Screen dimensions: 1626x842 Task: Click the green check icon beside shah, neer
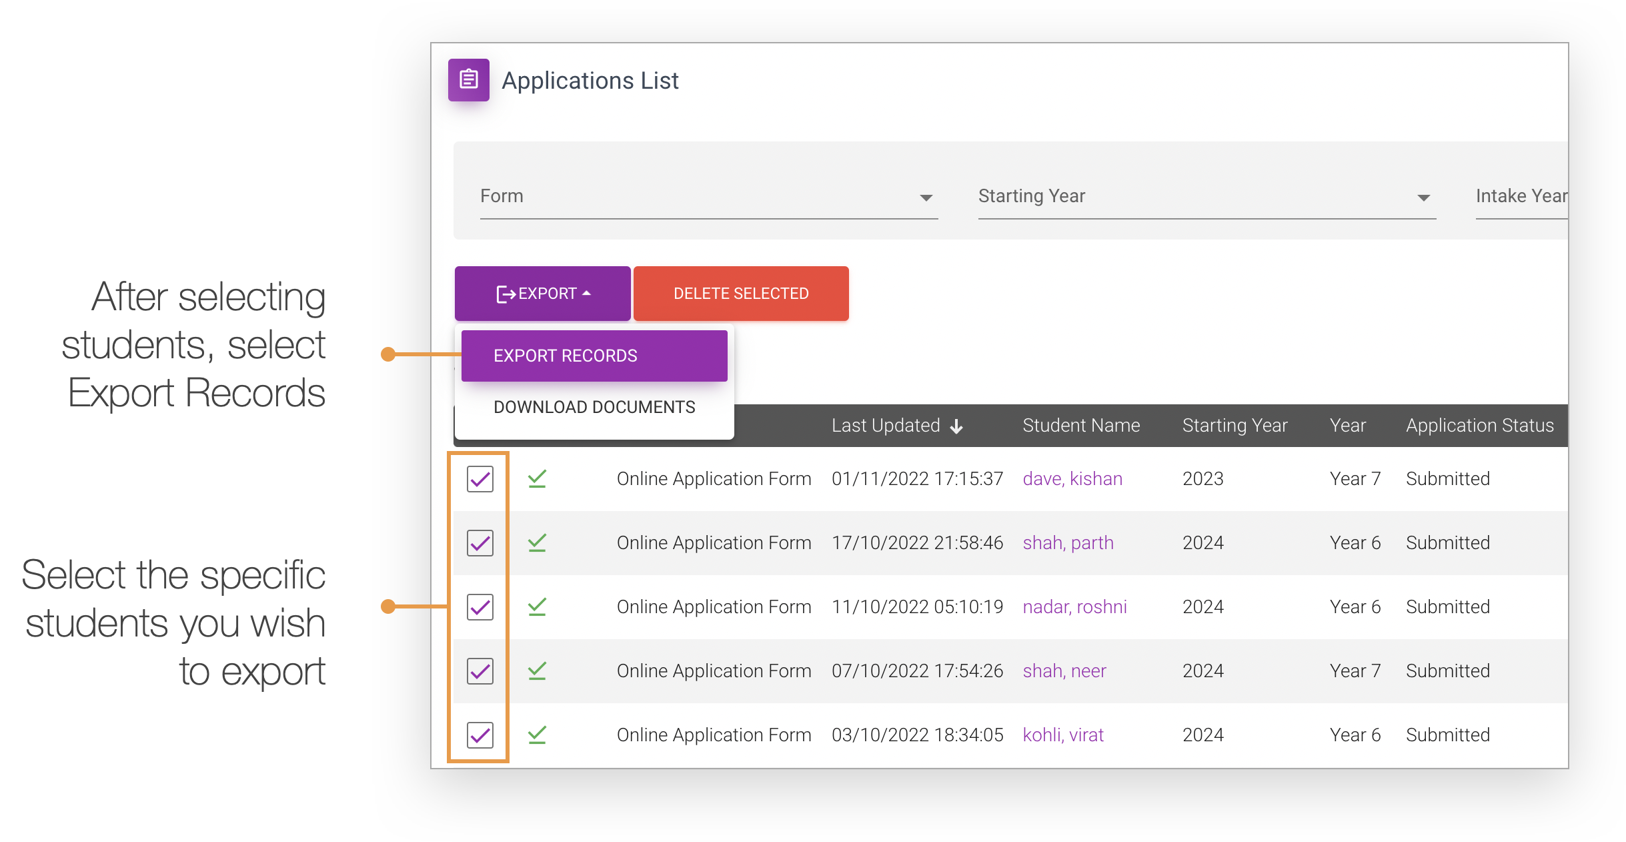(x=538, y=671)
